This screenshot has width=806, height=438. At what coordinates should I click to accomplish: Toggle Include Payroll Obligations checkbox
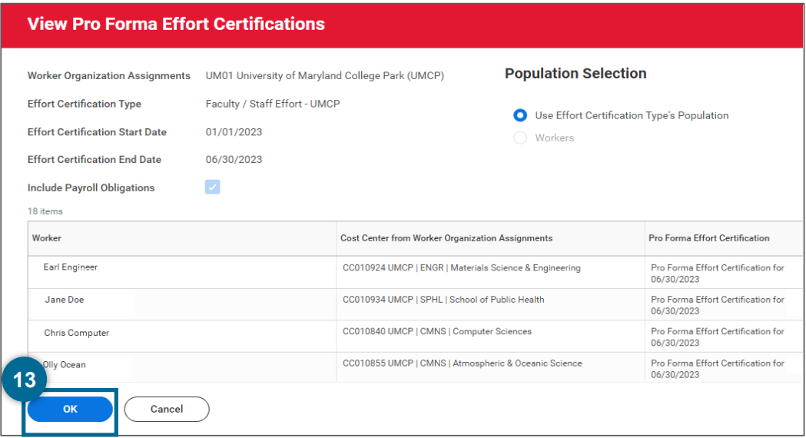click(x=212, y=187)
